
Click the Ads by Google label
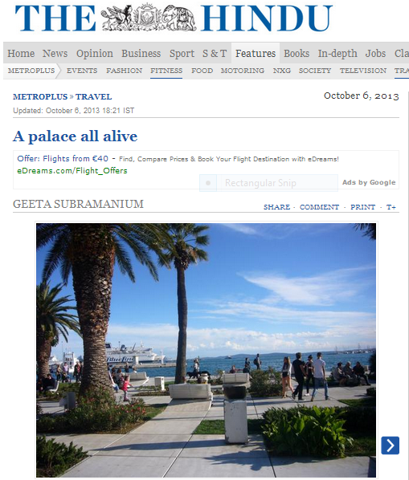pyautogui.click(x=369, y=182)
